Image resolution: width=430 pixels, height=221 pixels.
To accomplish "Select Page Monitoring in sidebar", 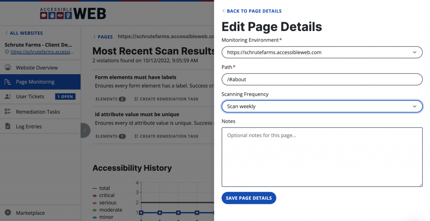I will tap(40, 82).
